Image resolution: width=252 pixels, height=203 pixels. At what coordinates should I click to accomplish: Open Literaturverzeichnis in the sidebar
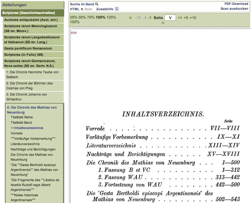[25, 144]
